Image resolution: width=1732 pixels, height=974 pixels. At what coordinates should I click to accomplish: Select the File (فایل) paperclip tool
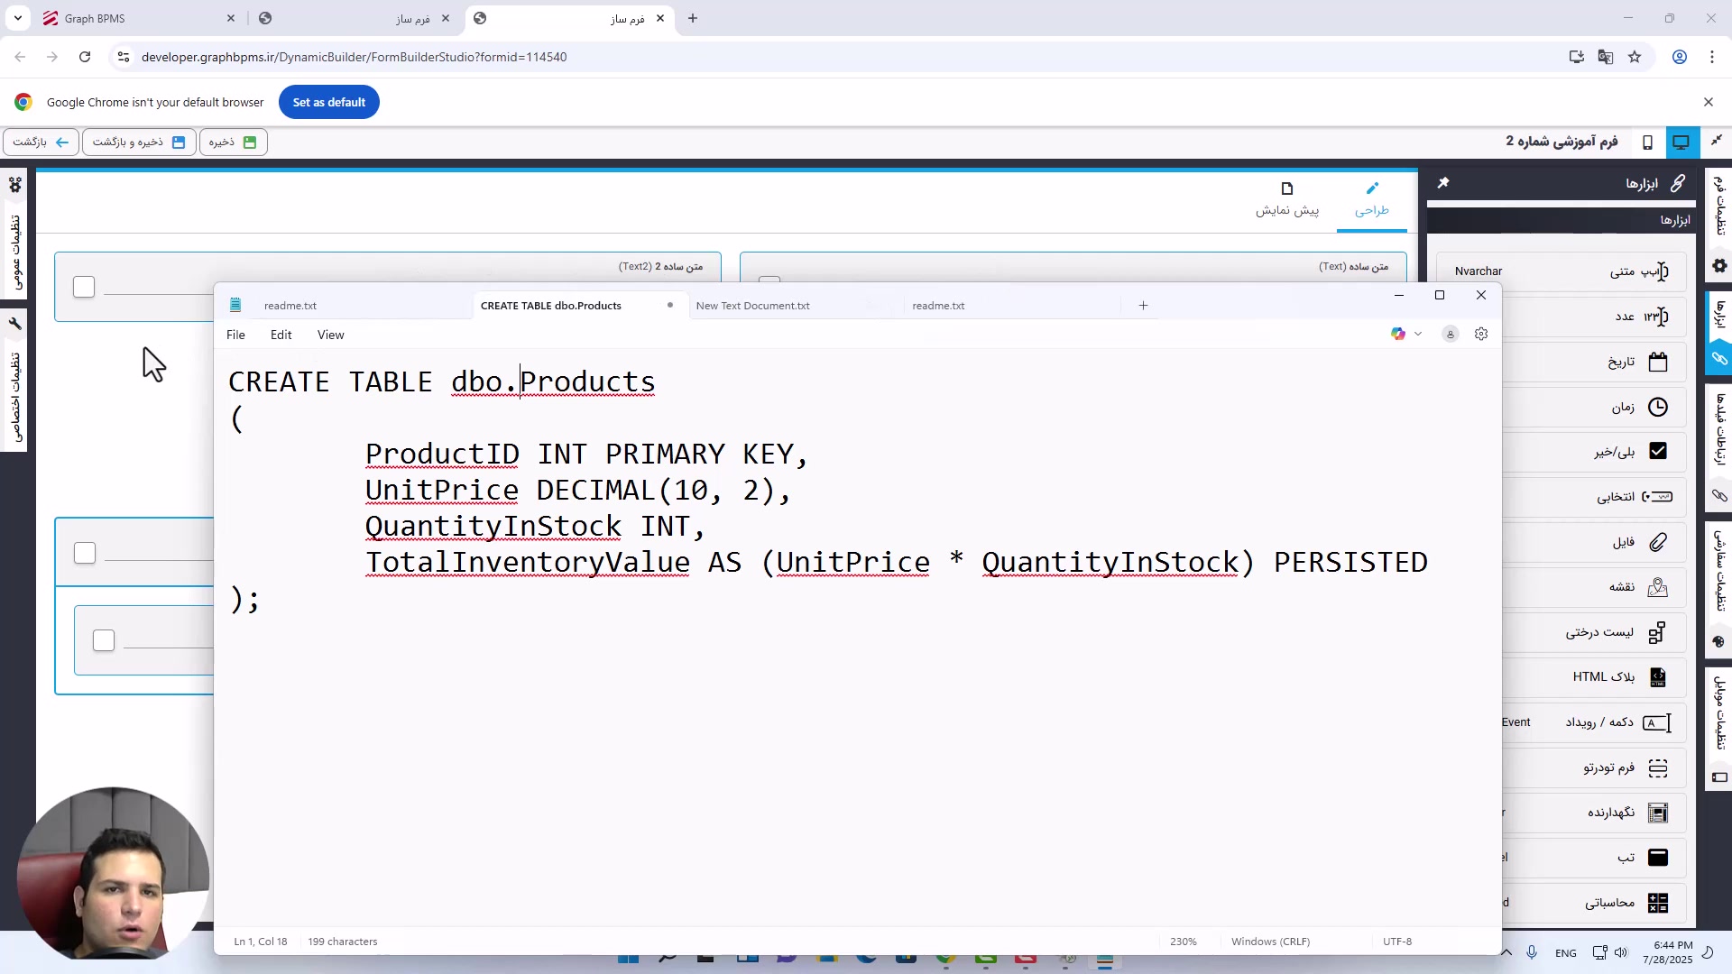point(1657,542)
